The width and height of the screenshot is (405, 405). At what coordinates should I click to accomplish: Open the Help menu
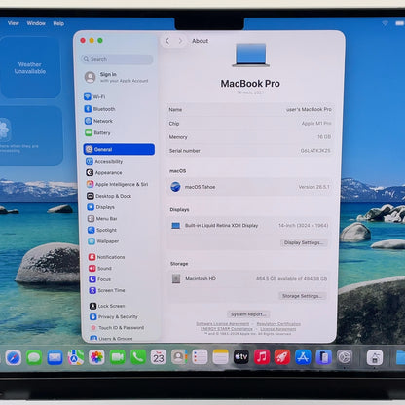pos(58,23)
